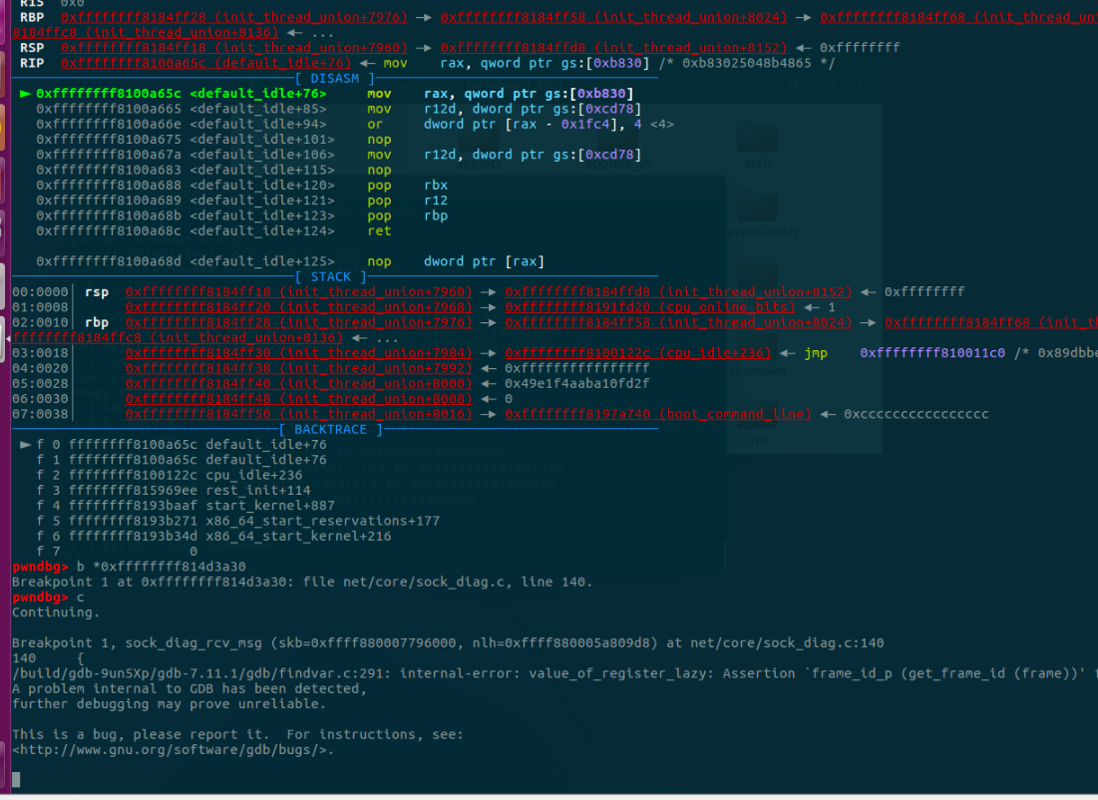Open the arch folder on the desktop
The height and width of the screenshot is (800, 1098).
(758, 140)
